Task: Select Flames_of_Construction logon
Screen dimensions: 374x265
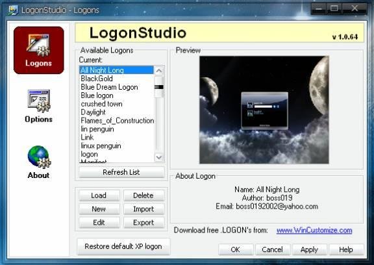Action: [x=117, y=121]
